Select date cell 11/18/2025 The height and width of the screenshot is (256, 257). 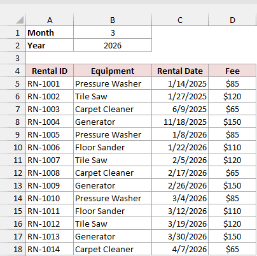coord(180,122)
